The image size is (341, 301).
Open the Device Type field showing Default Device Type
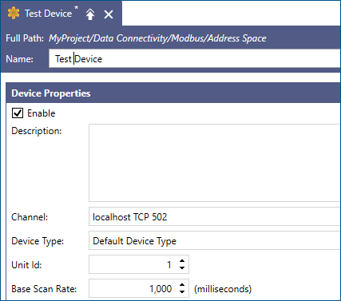click(x=215, y=240)
